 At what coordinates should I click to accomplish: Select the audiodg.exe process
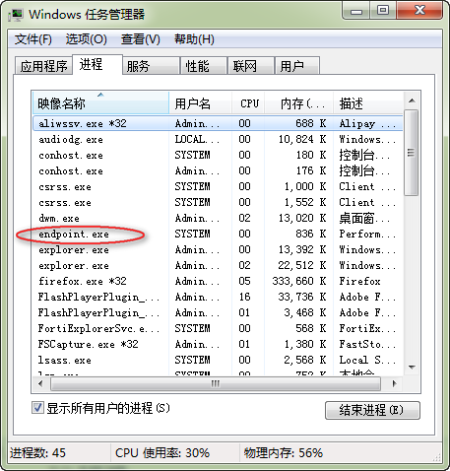coord(218,139)
